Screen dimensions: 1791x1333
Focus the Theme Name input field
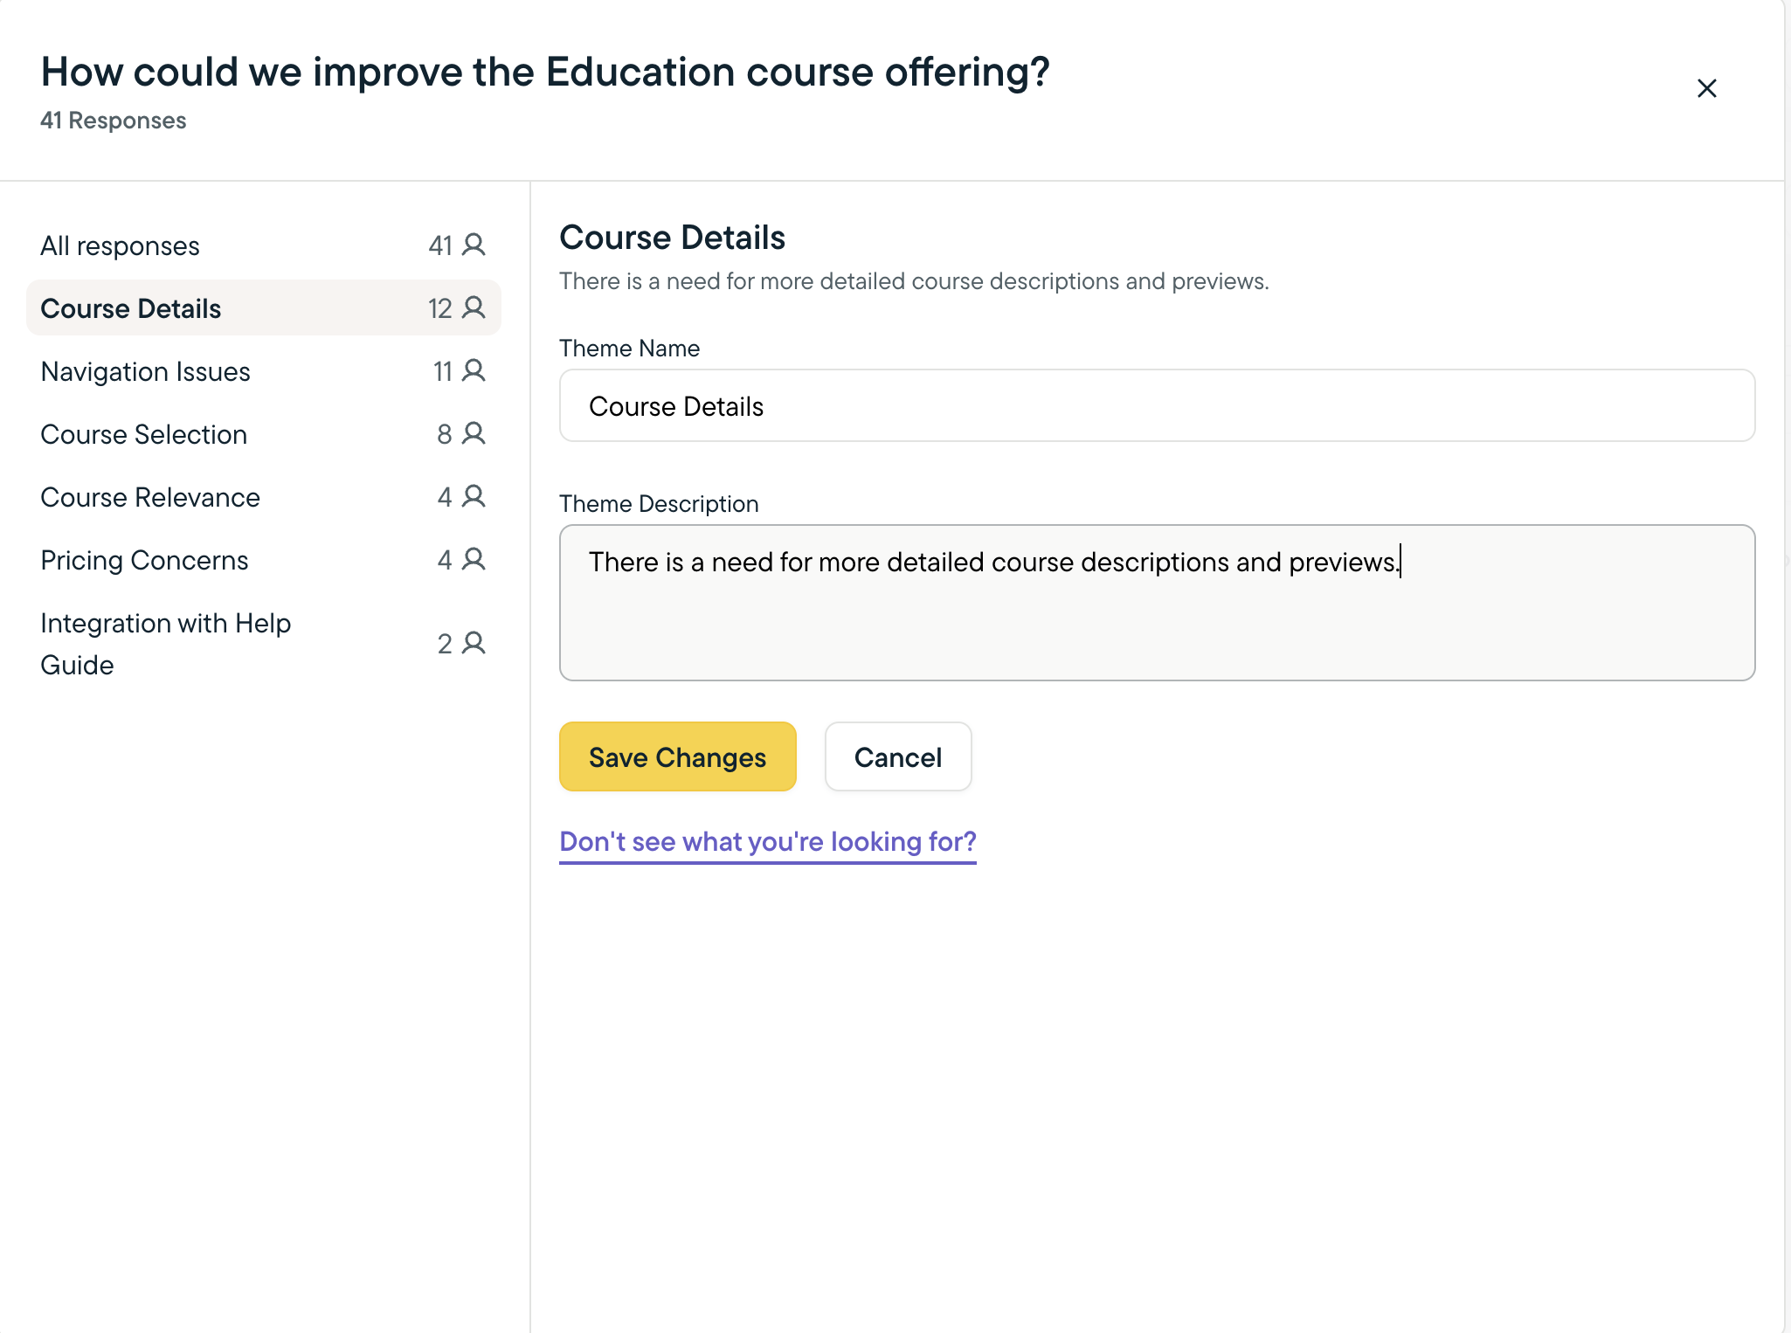pyautogui.click(x=1156, y=406)
